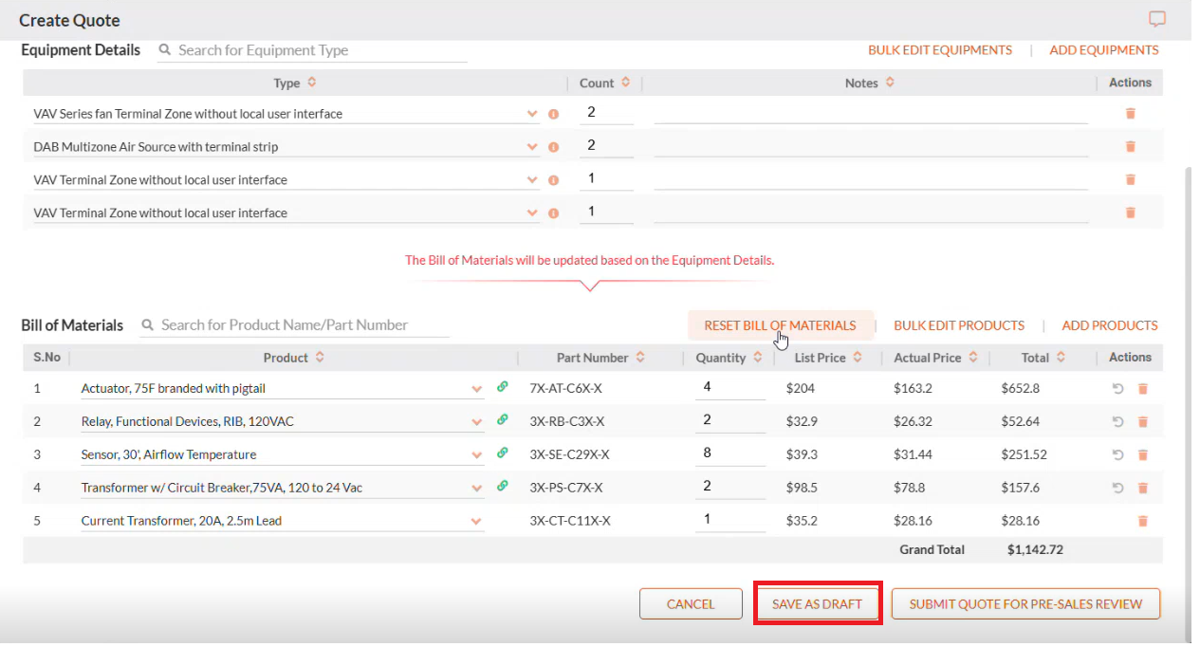
Task: Open Sensor, 30' Airflow Temperature dropdown
Action: click(x=477, y=455)
